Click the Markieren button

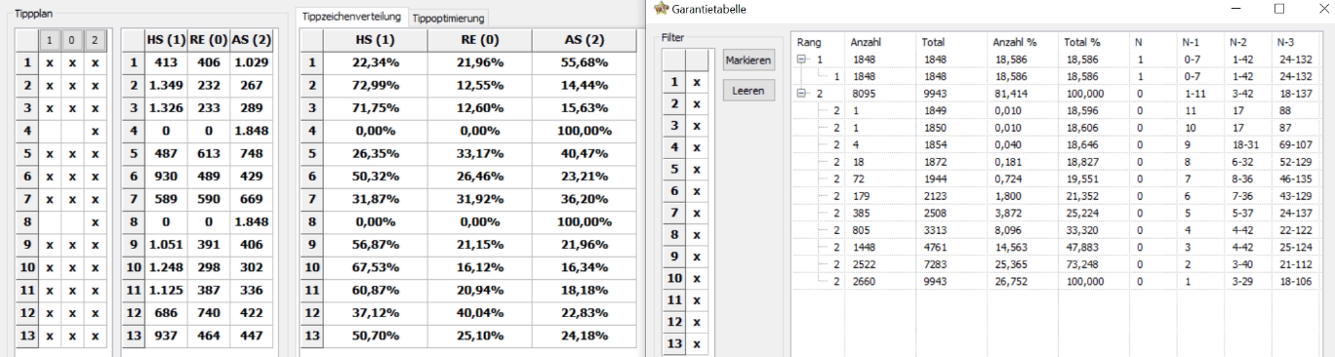pos(748,60)
